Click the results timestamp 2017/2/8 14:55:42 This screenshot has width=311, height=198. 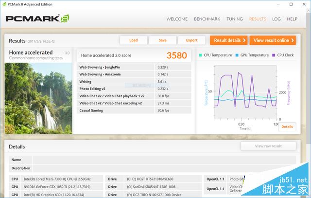[41, 41]
